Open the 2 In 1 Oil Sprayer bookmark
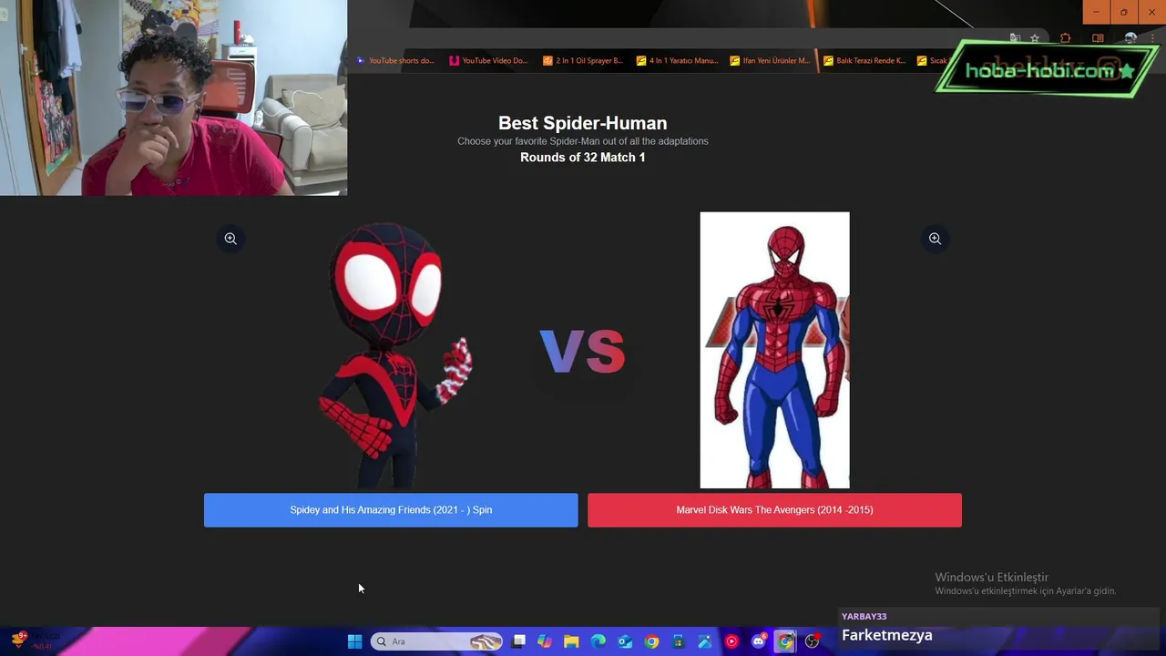The height and width of the screenshot is (656, 1166). tap(583, 61)
